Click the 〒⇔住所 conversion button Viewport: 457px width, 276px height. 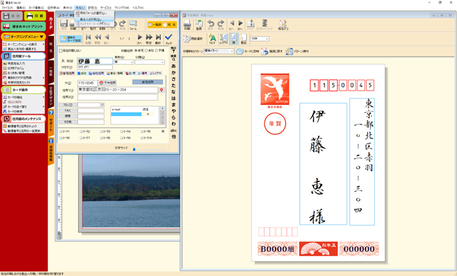click(x=105, y=83)
